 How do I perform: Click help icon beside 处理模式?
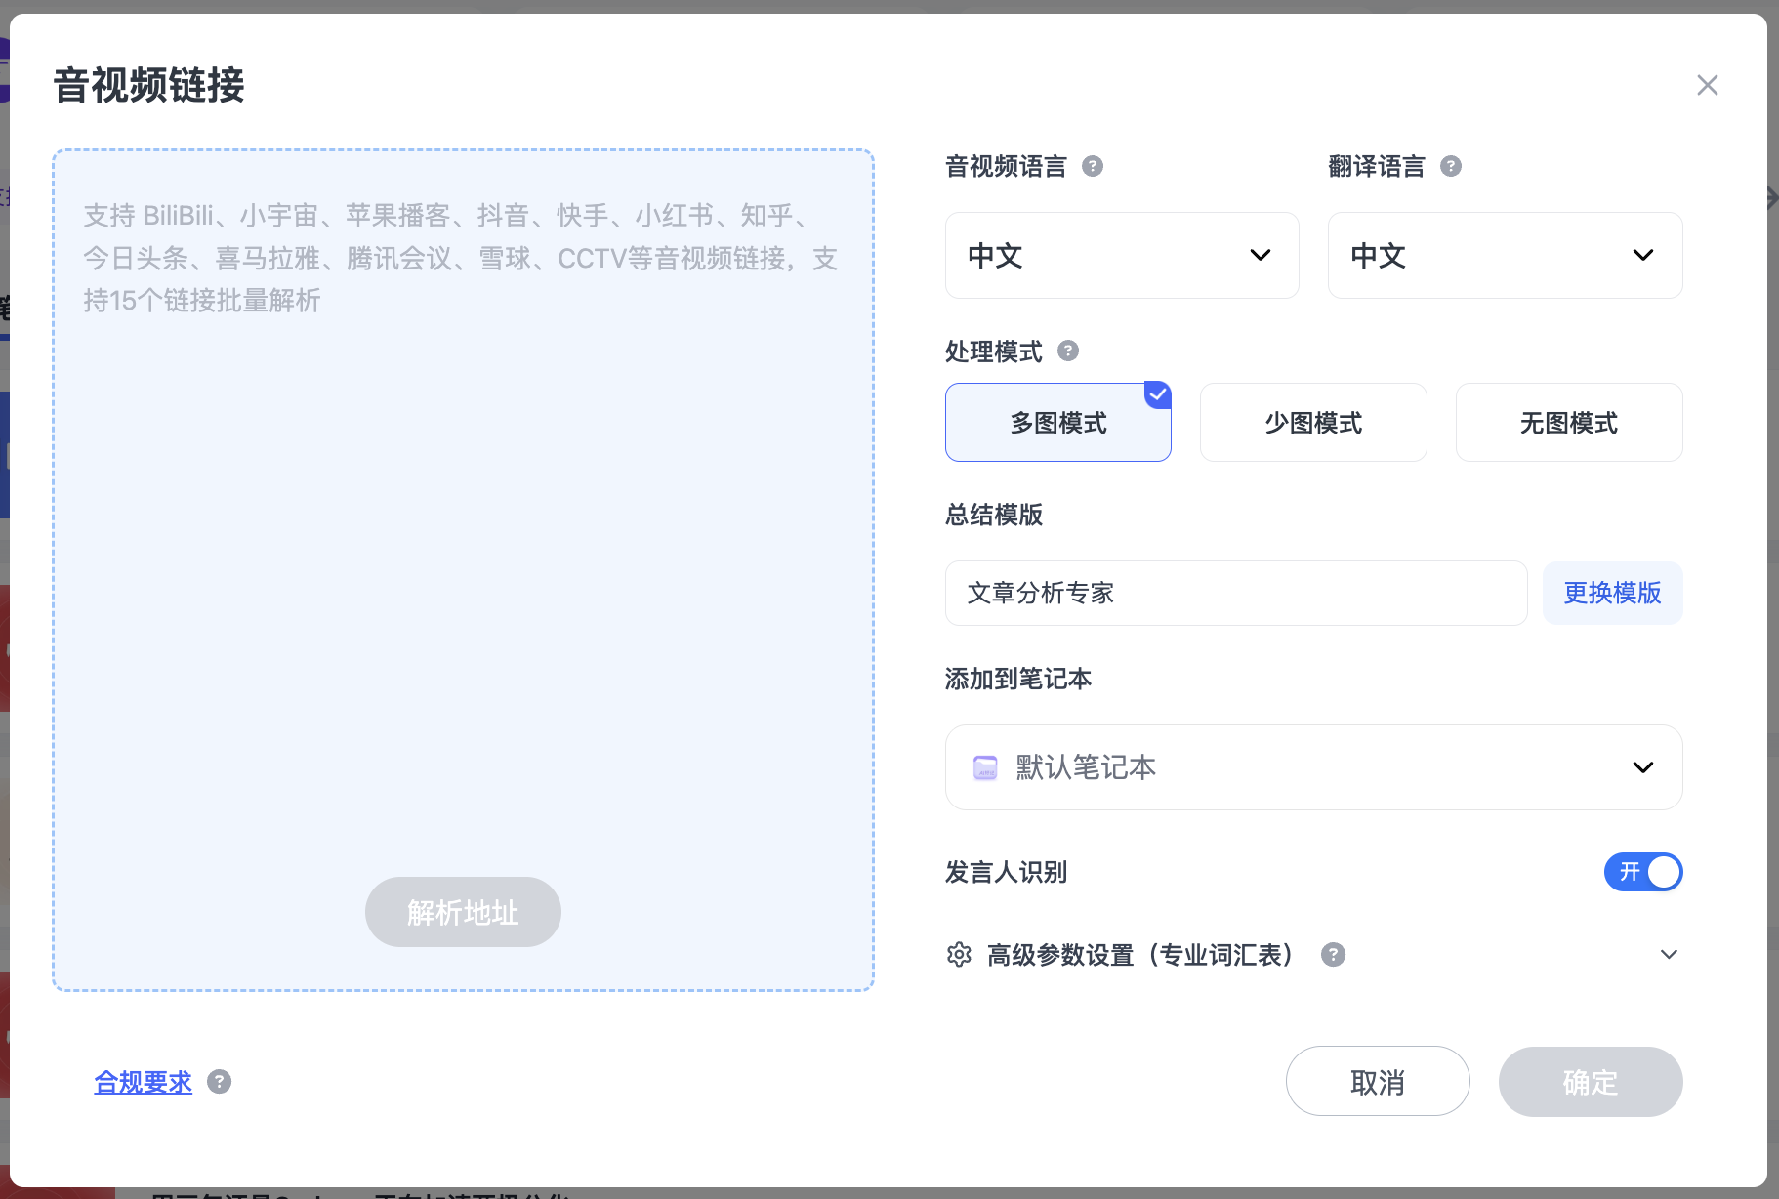[x=1068, y=351]
